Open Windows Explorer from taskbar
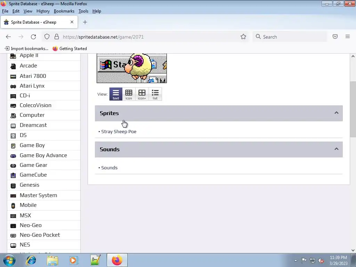356x267 pixels. point(52,260)
